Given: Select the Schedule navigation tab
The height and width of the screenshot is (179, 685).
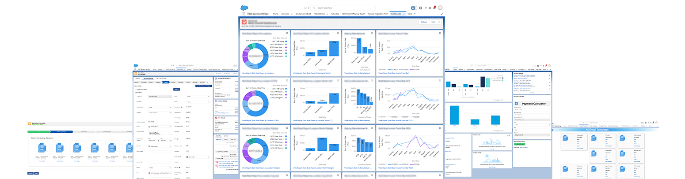Looking at the screenshot, I should [x=335, y=14].
